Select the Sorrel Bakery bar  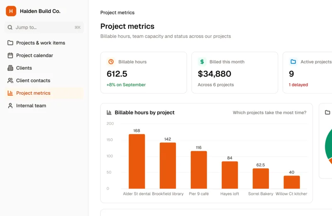261,179
